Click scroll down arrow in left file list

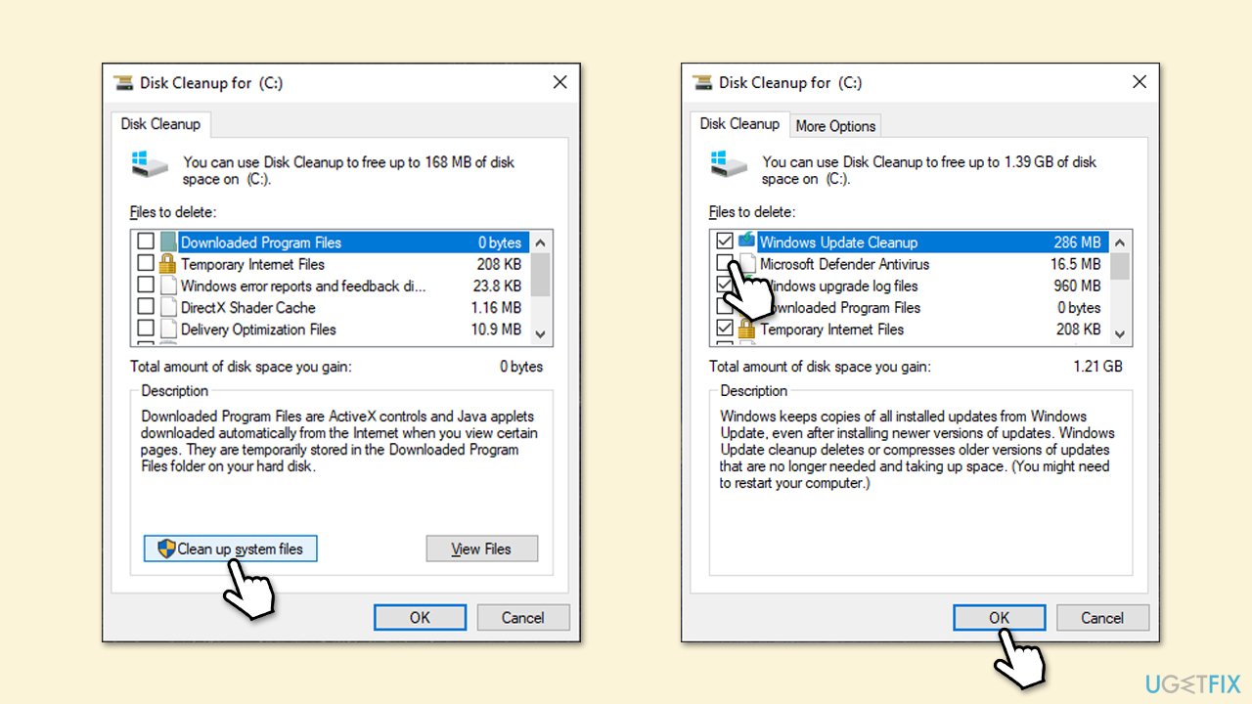542,333
